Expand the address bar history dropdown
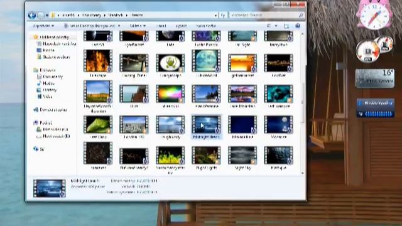The height and width of the screenshot is (226, 402). point(215,15)
